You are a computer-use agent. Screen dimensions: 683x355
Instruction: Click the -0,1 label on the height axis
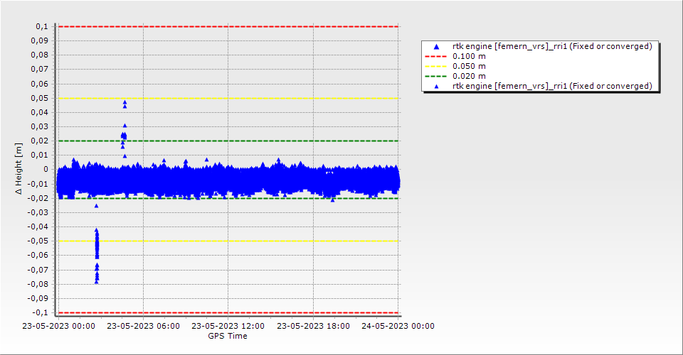pos(40,312)
